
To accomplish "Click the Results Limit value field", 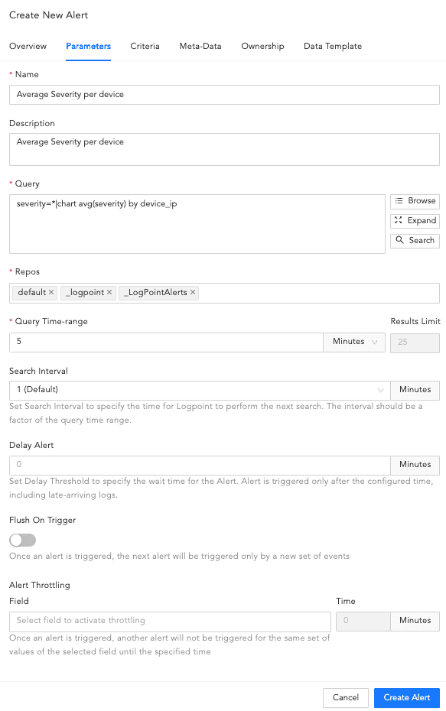I will click(x=415, y=343).
